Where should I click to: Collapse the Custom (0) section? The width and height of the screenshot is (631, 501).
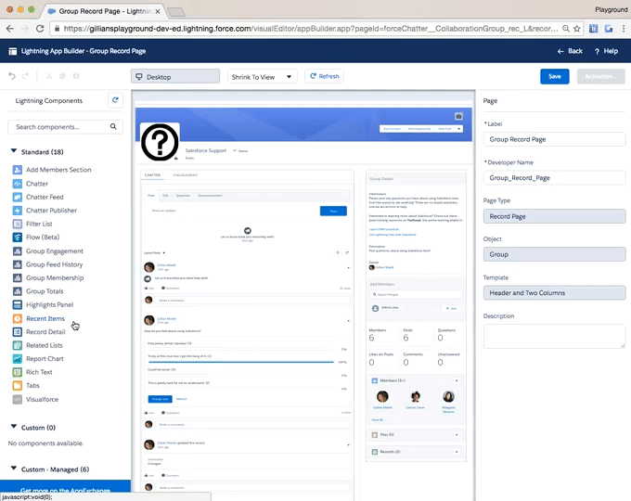click(14, 427)
